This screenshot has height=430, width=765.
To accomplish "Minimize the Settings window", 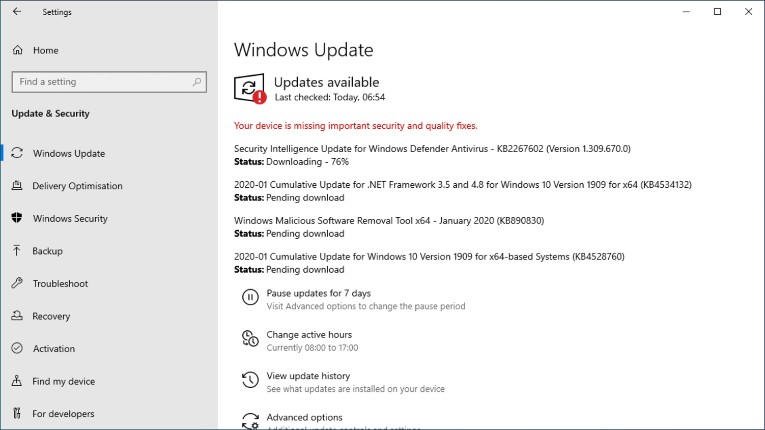I will click(686, 12).
